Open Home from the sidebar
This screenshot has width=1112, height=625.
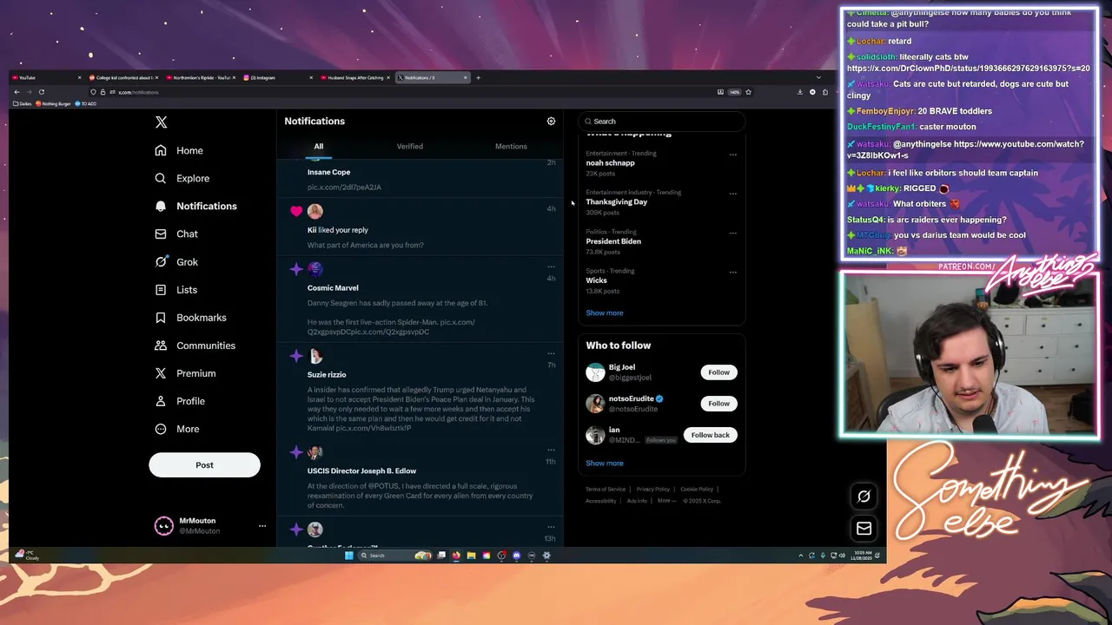(179, 150)
